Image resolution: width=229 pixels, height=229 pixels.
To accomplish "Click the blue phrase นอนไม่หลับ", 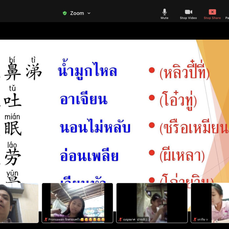I will click(x=95, y=128).
